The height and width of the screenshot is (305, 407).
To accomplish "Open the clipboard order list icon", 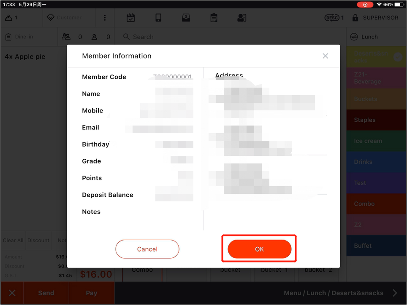I will 214,18.
